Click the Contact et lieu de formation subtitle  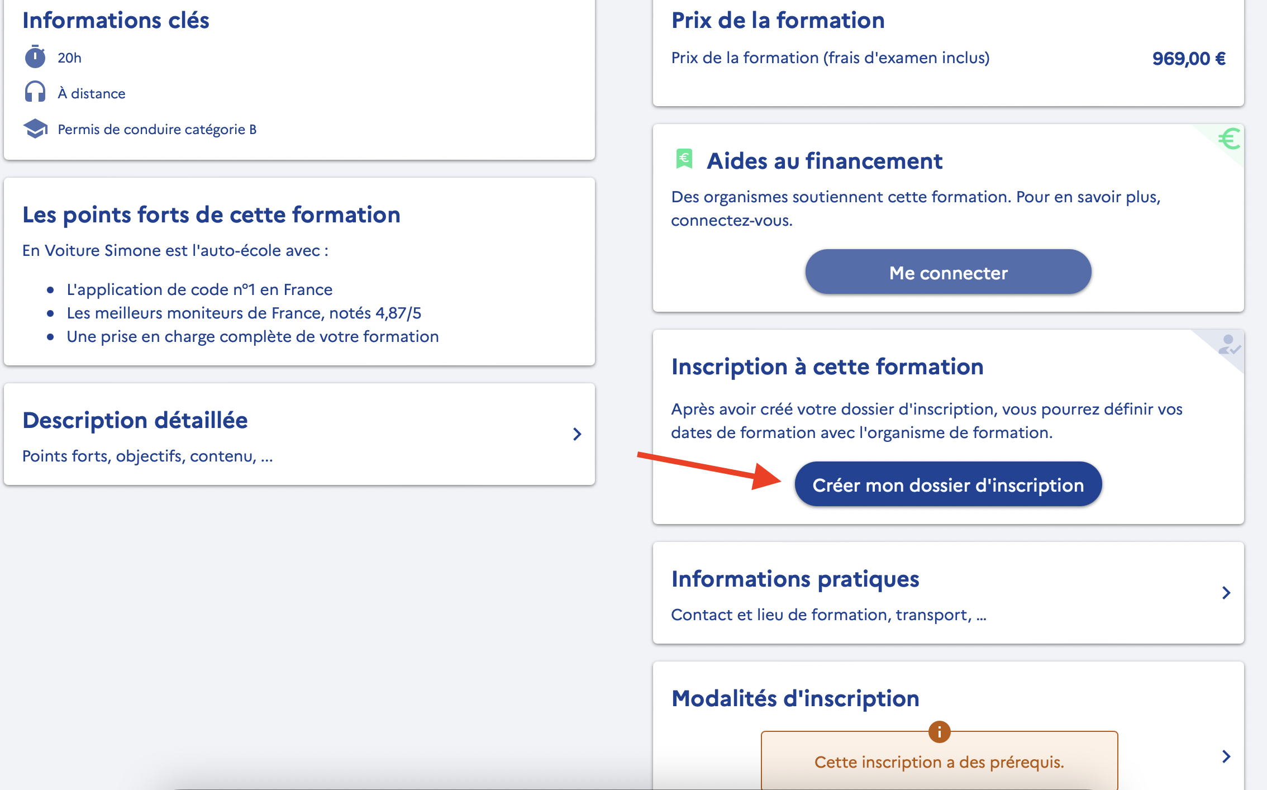[x=828, y=615]
